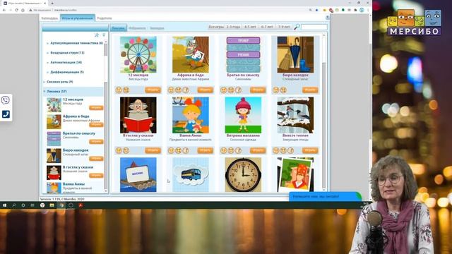Image resolution: width=452 pixels, height=254 pixels.
Task: Open the bus game thumbnail
Action: coord(191,174)
